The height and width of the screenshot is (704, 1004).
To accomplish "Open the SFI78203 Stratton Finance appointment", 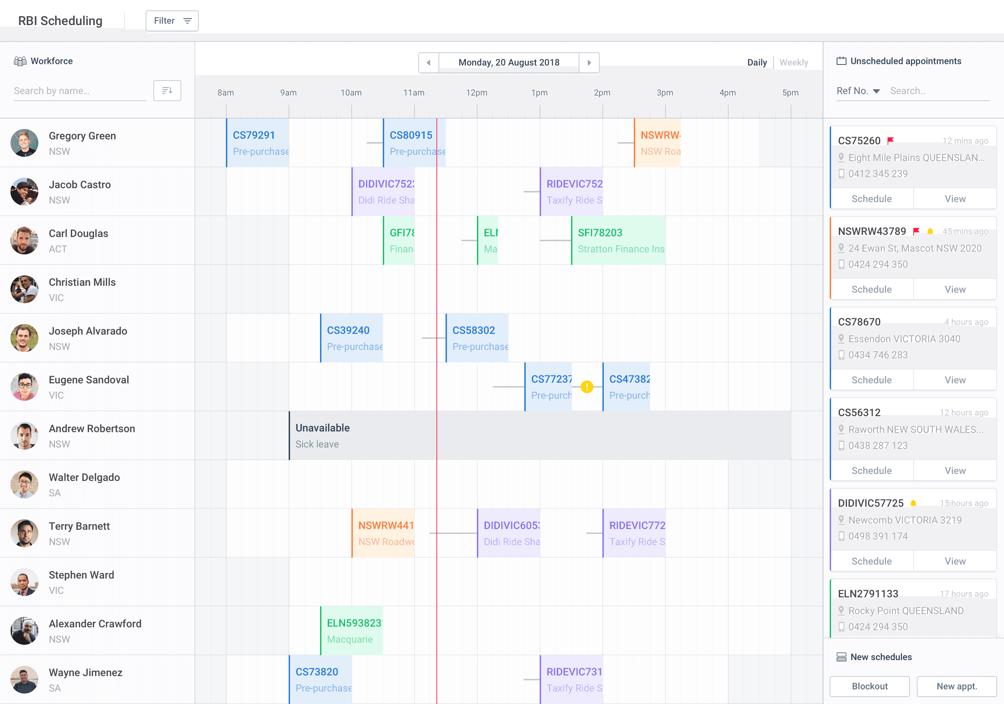I will [618, 240].
